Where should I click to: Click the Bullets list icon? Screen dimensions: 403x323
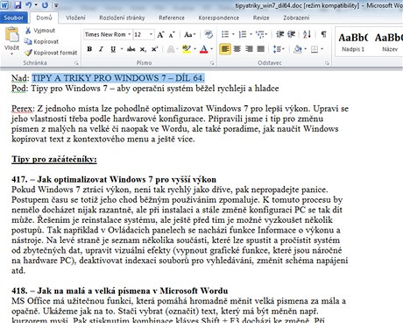(225, 34)
